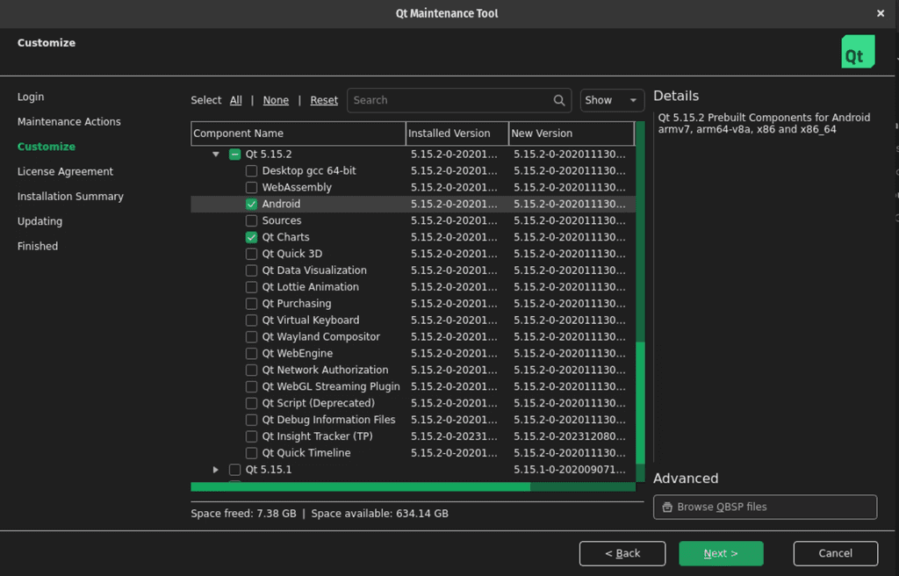Sort by Component Name column header
This screenshot has width=899, height=576.
298,133
